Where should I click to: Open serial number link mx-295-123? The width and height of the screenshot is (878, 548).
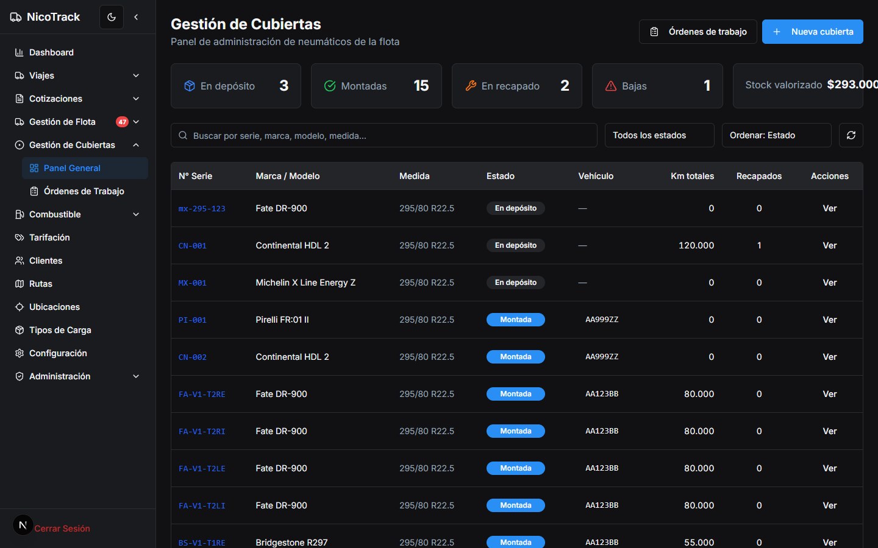click(x=202, y=208)
